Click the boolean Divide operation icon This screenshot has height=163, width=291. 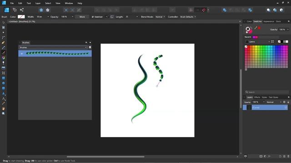coord(250,10)
